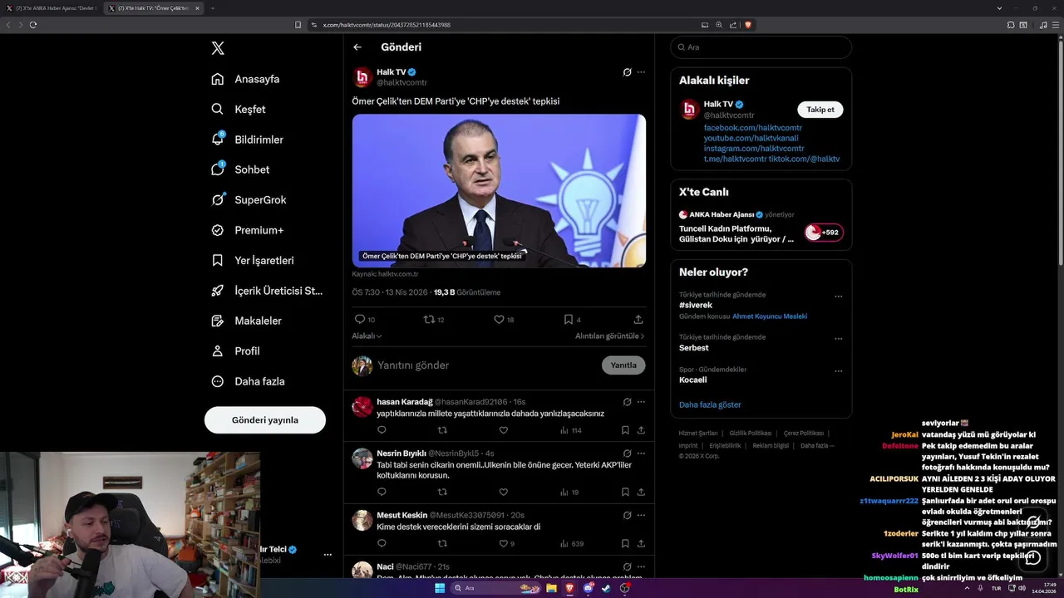
Task: Click the X logo
Action: click(x=218, y=48)
